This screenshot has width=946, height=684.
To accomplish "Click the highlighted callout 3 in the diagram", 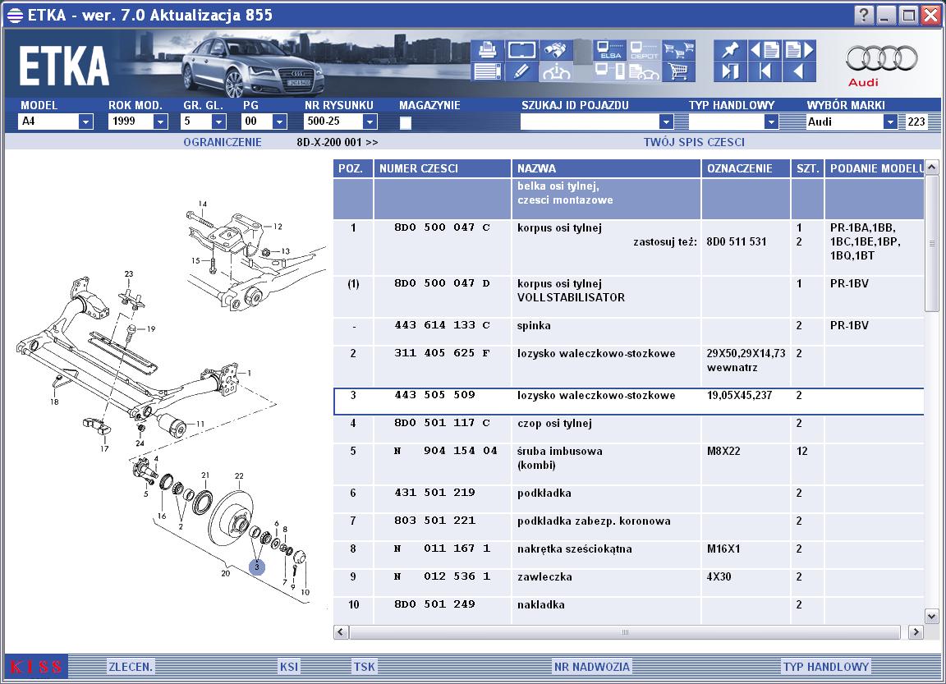I will pos(257,567).
